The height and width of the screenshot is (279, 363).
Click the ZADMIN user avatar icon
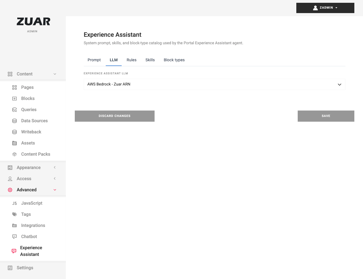pyautogui.click(x=315, y=8)
